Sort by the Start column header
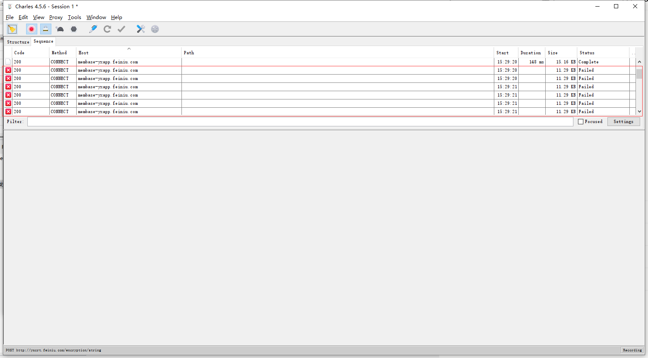Viewport: 648px width, 358px height. click(x=506, y=53)
